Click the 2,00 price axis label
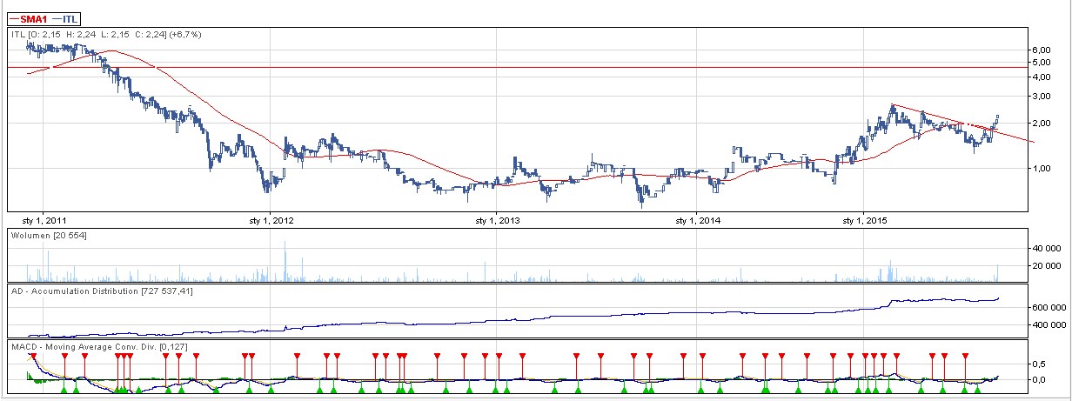 coord(1040,124)
